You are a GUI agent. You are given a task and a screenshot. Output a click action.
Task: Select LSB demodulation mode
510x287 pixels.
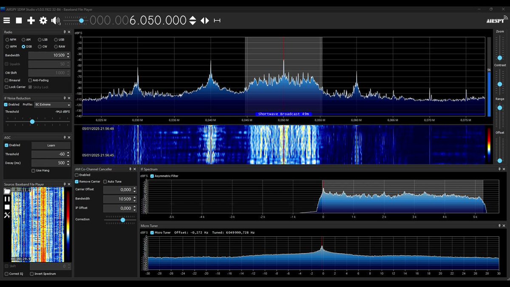coord(42,40)
